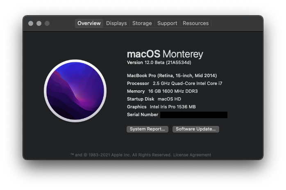Open the Resources tab

tap(195, 23)
